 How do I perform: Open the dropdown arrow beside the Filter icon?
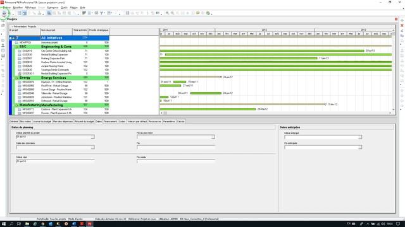coord(104,13)
